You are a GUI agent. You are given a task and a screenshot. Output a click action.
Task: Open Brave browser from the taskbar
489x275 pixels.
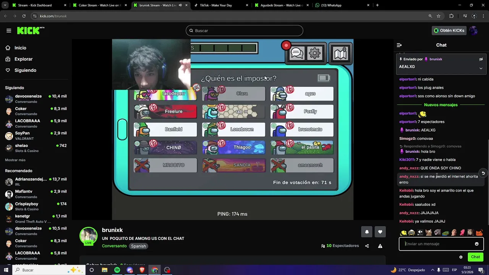[x=142, y=270]
